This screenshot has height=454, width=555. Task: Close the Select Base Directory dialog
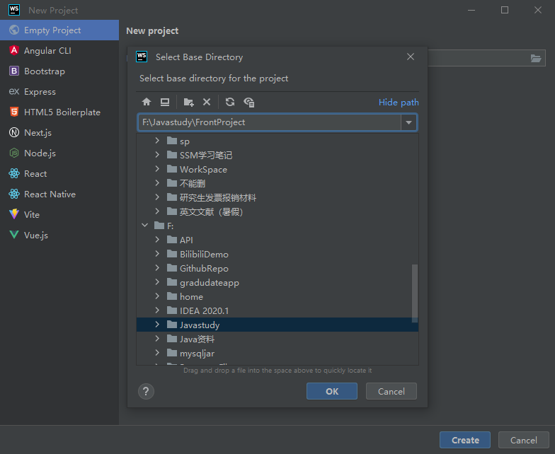pyautogui.click(x=411, y=57)
